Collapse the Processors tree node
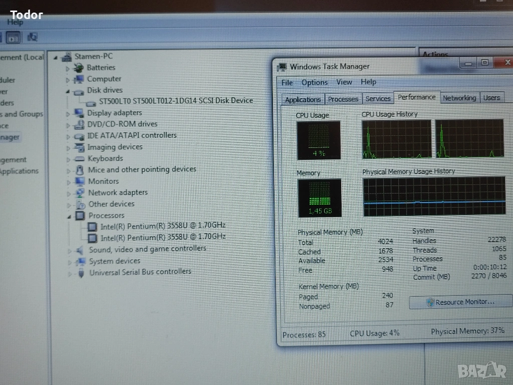Viewport: 513px width, 385px height. click(69, 216)
